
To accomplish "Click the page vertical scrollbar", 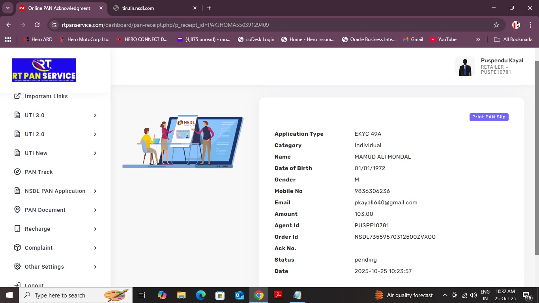I will (537, 158).
